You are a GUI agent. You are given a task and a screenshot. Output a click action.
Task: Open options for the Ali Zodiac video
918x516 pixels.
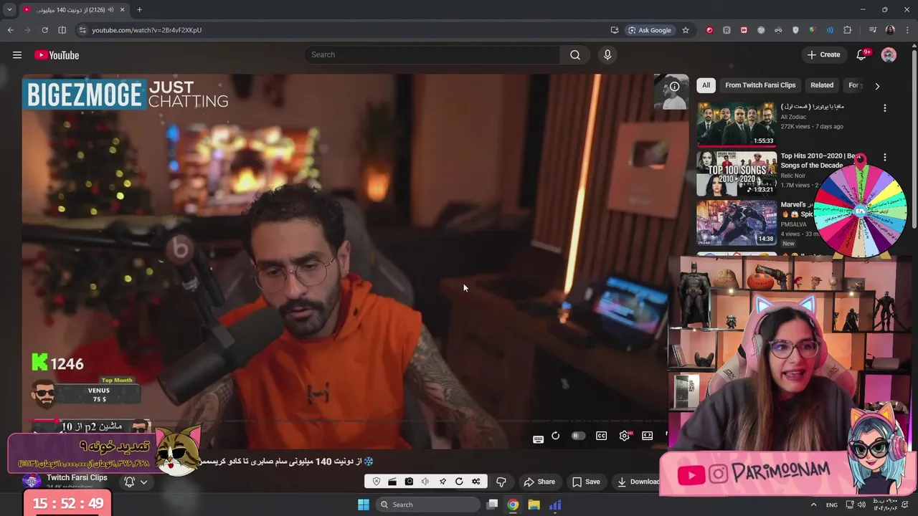coord(884,108)
